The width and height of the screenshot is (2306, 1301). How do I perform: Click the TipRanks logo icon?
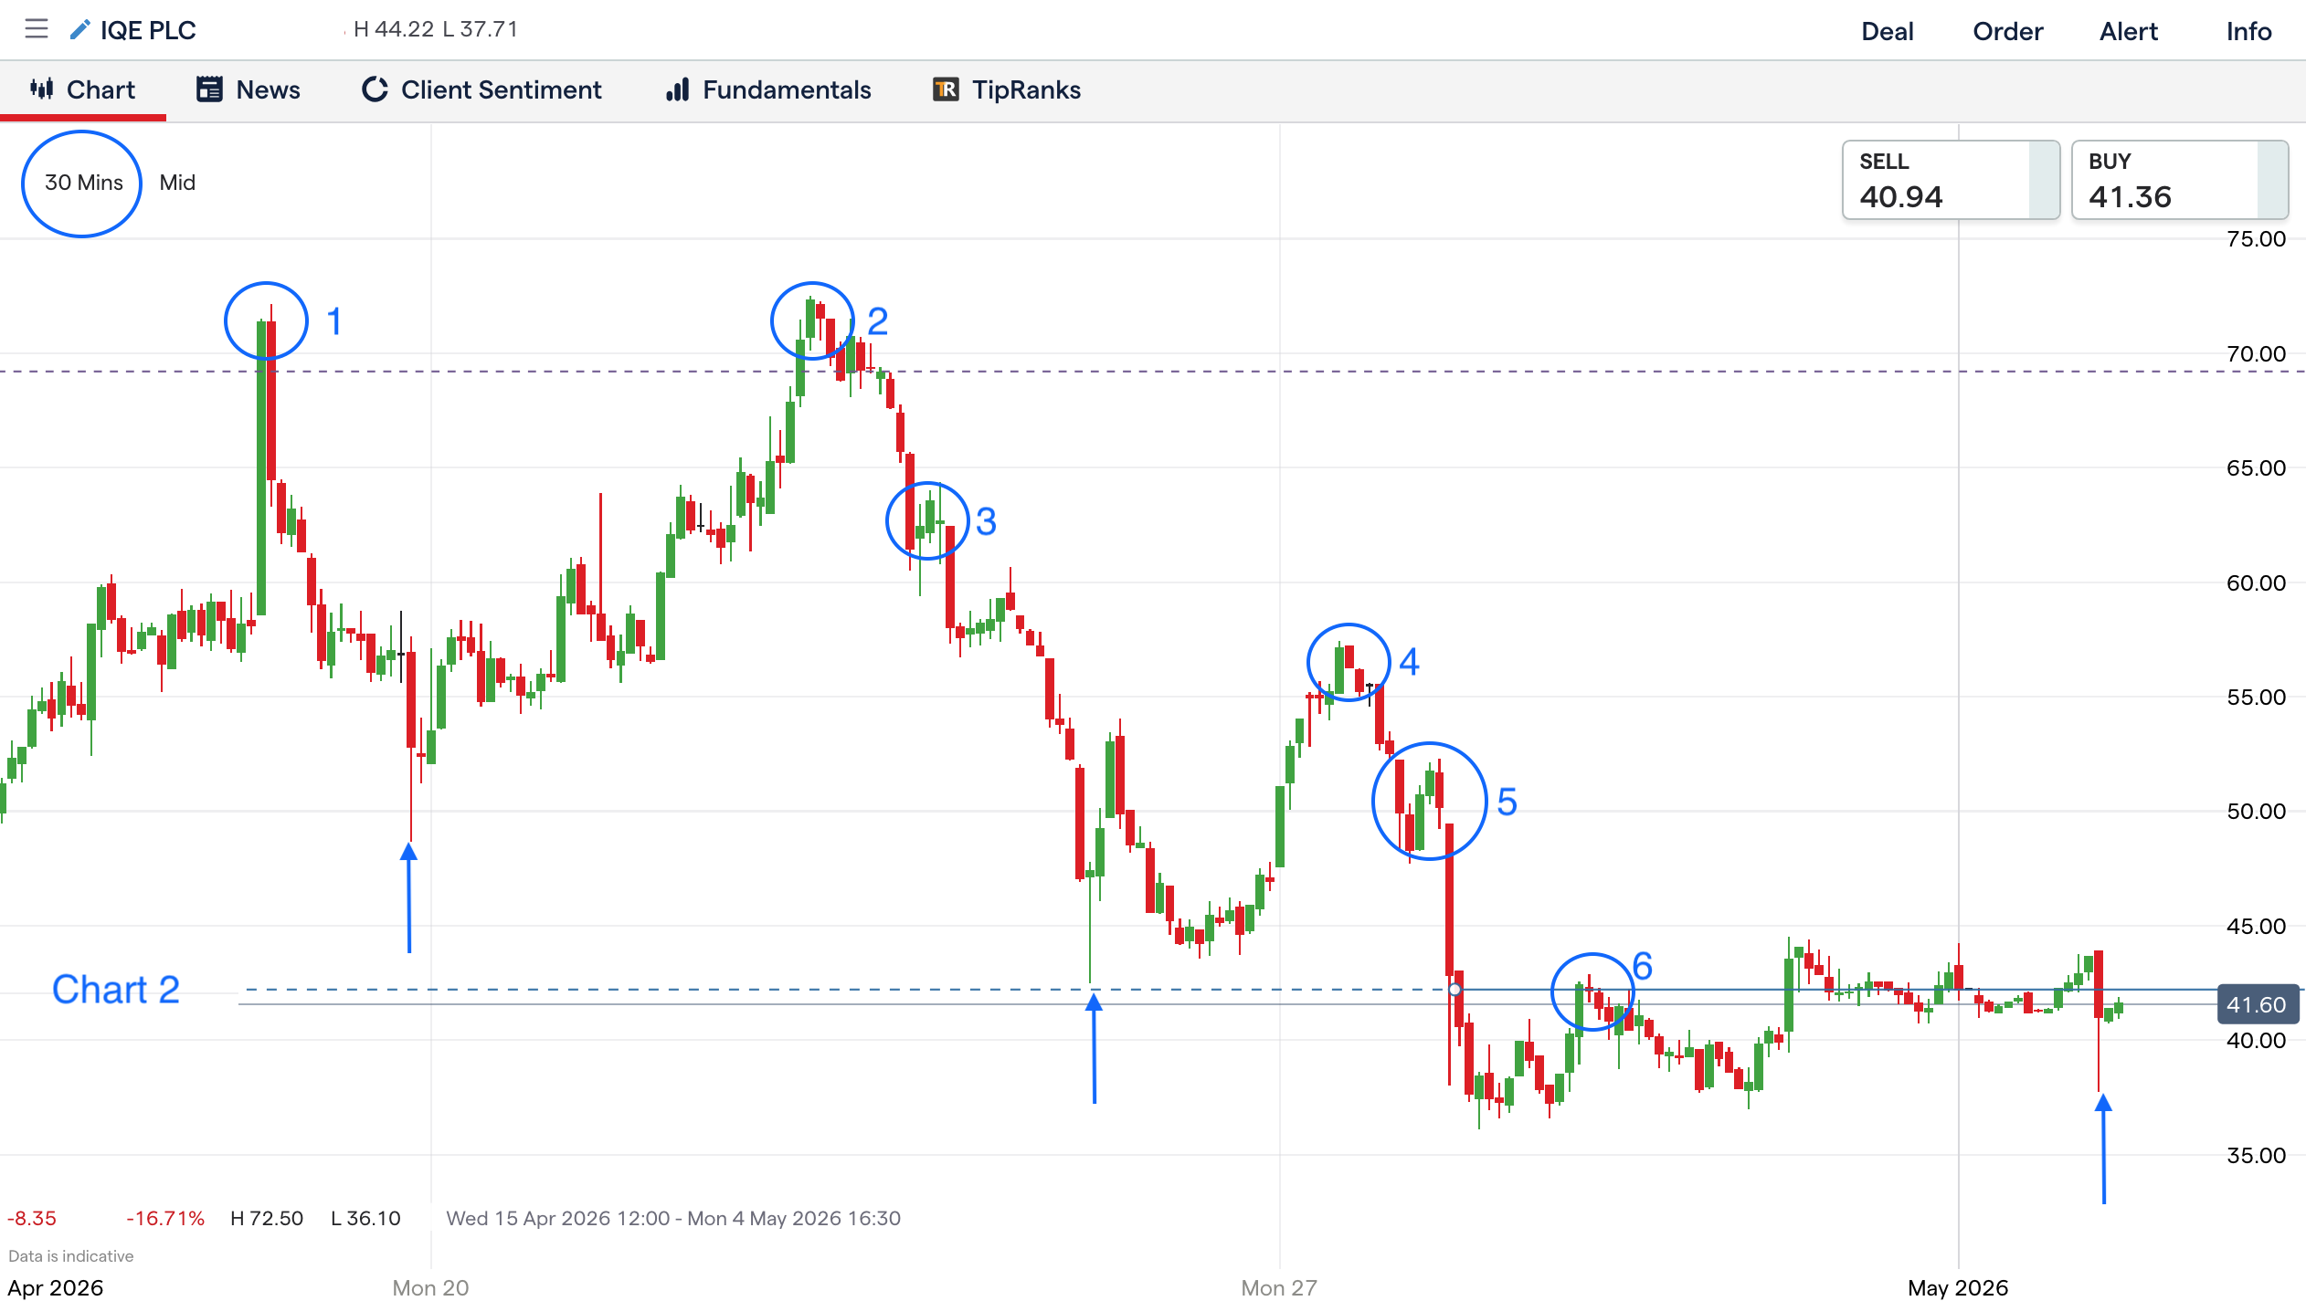946,89
